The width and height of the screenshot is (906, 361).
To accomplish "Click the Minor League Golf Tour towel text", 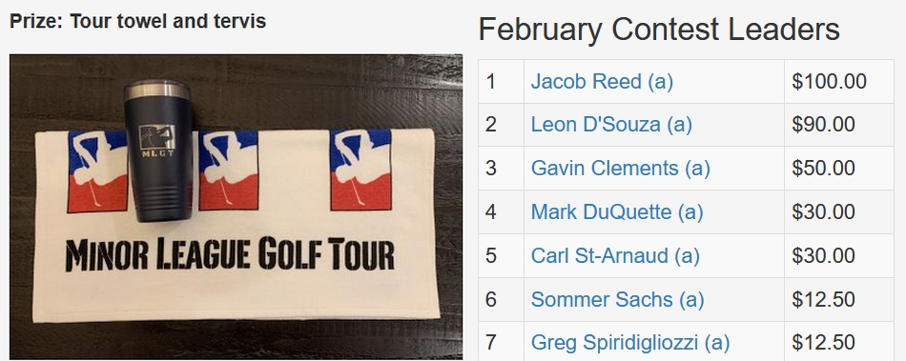I will 230,255.
